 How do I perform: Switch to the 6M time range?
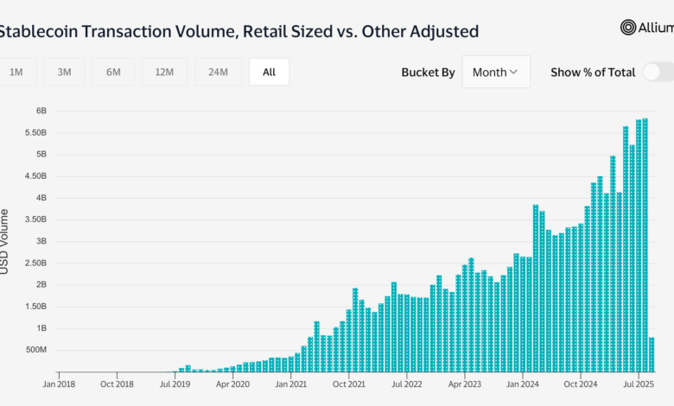tap(113, 73)
